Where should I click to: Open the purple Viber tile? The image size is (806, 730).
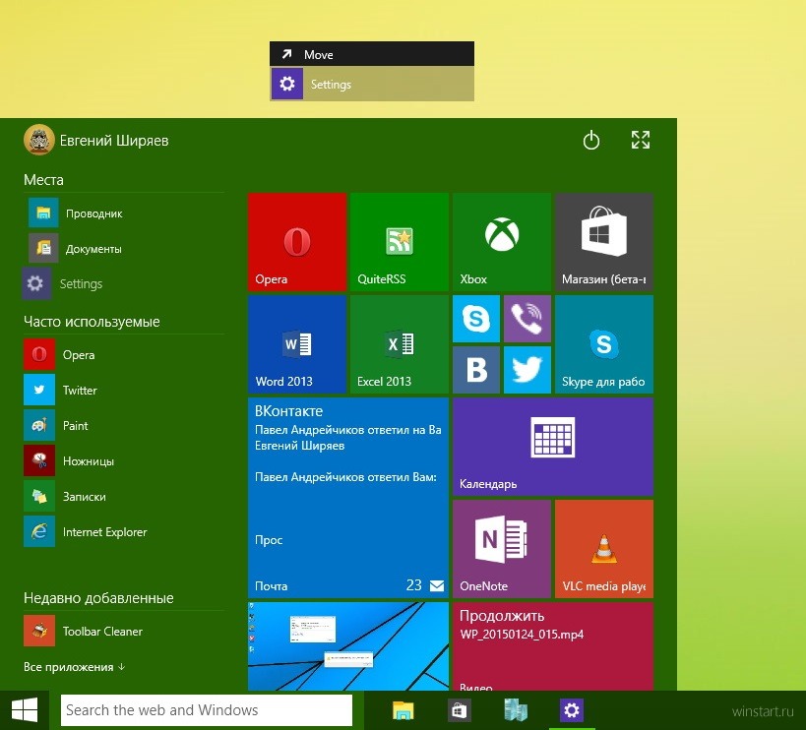527,319
